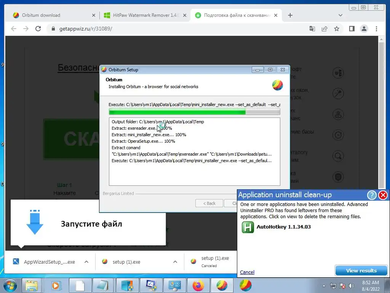Open AppWizardSetup download options chevron
The image size is (390, 293).
[86, 262]
